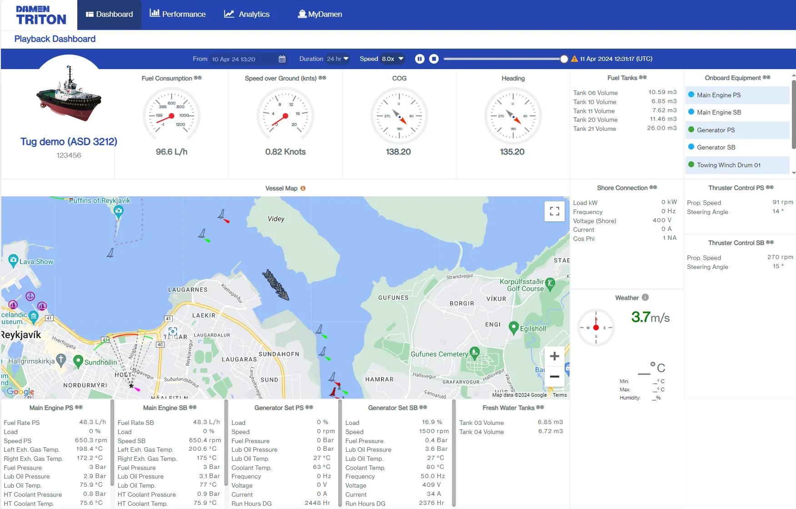This screenshot has width=796, height=509.
Task: Select Towing Winch Drum 01 equipment
Action: click(728, 165)
